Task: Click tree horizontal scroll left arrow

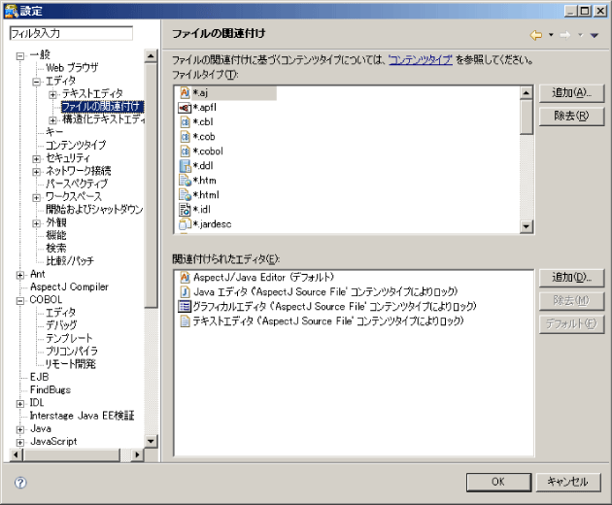Action: click(x=16, y=454)
